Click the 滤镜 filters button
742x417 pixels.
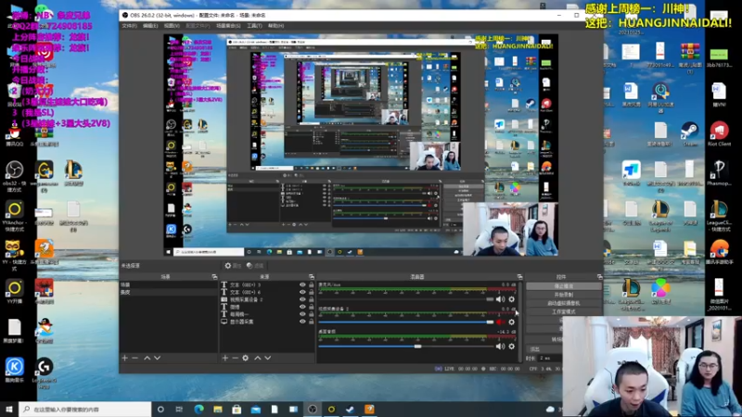(x=255, y=266)
